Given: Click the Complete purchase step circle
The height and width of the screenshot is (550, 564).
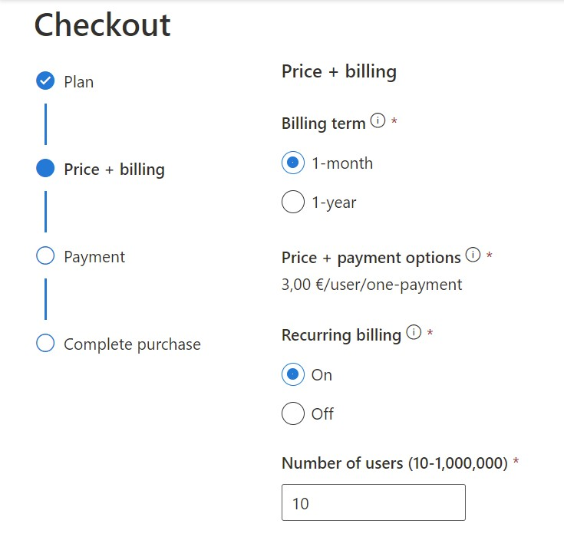Looking at the screenshot, I should point(45,343).
